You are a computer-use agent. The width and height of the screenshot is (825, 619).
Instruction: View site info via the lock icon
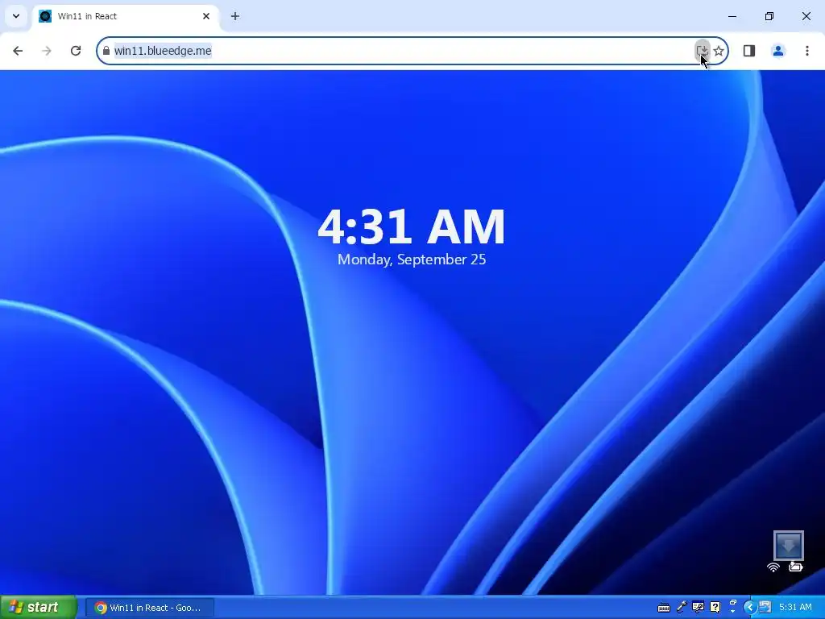(x=106, y=51)
